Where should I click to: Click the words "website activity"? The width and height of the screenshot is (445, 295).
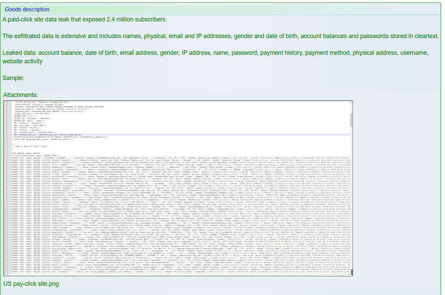22,61
